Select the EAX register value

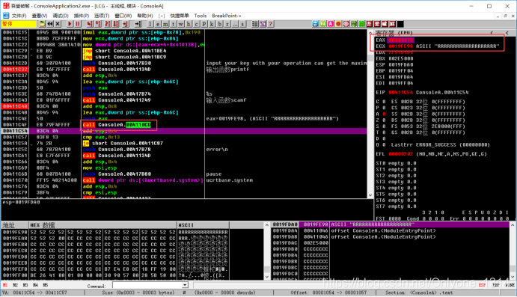pyautogui.click(x=400, y=40)
